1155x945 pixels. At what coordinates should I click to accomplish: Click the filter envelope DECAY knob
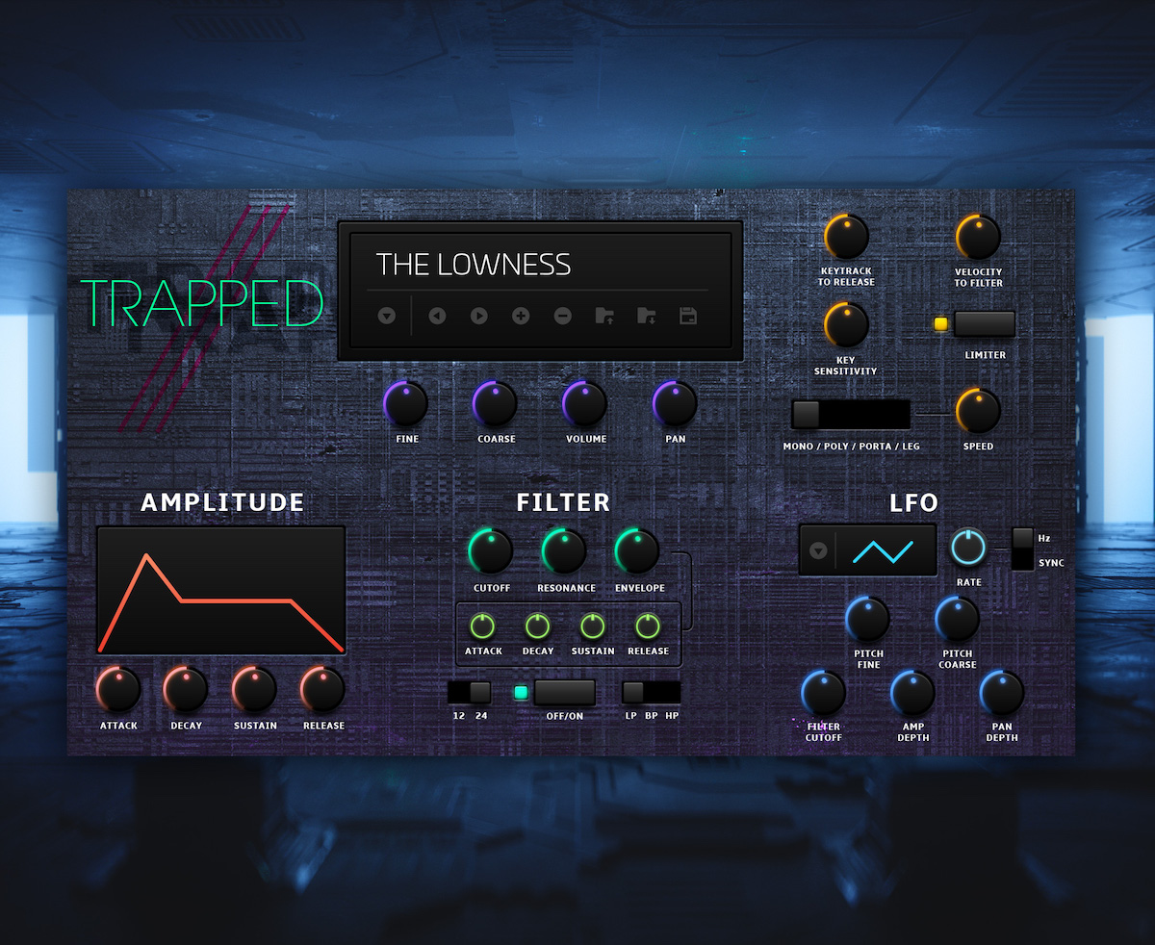point(537,626)
